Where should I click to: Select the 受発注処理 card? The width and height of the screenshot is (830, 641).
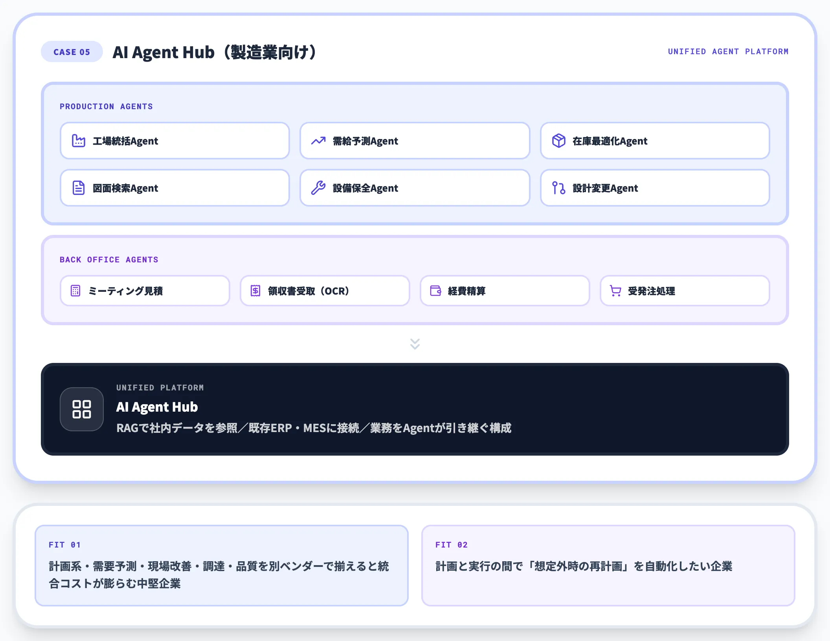click(x=685, y=291)
